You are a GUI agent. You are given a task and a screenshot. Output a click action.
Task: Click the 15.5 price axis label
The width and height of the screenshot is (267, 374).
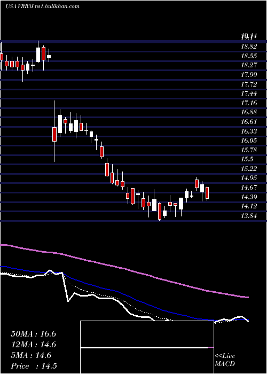247,159
